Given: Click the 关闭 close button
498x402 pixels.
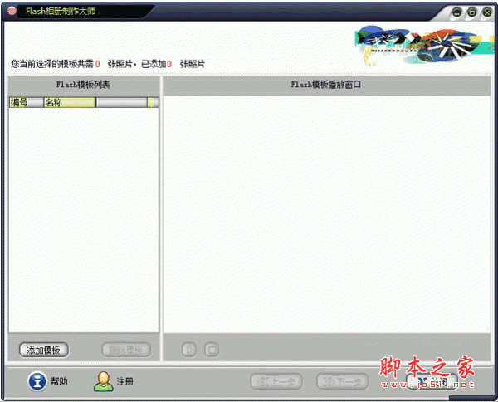Looking at the screenshot, I should tap(432, 381).
